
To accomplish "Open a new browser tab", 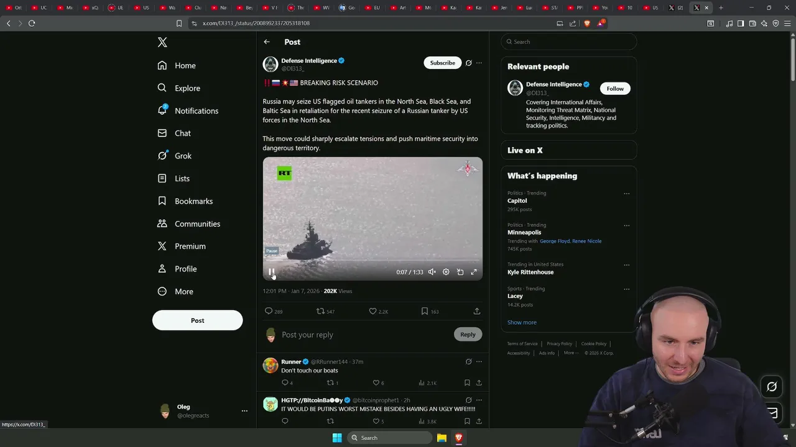I will click(x=721, y=7).
